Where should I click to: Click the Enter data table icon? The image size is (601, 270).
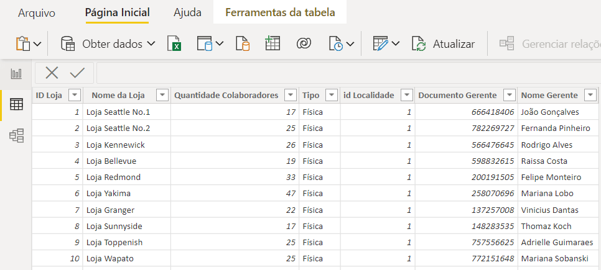(x=273, y=44)
